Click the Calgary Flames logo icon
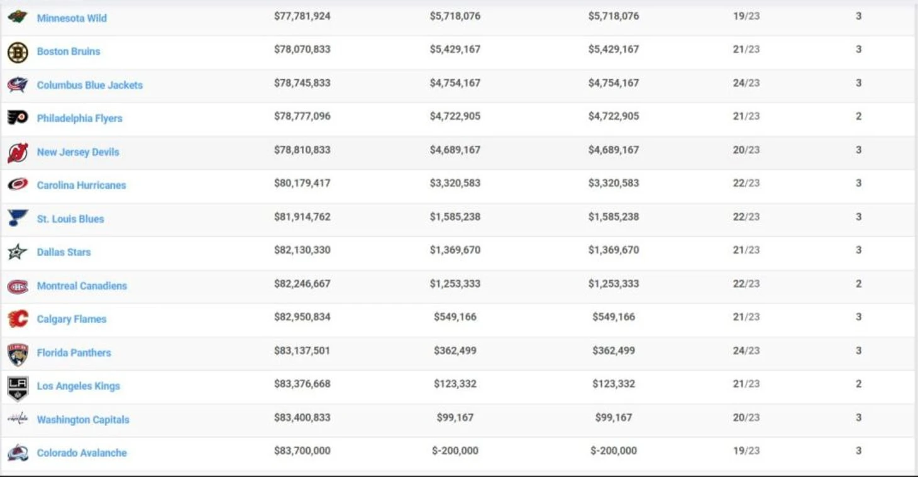Viewport: 918px width, 477px height. (18, 319)
